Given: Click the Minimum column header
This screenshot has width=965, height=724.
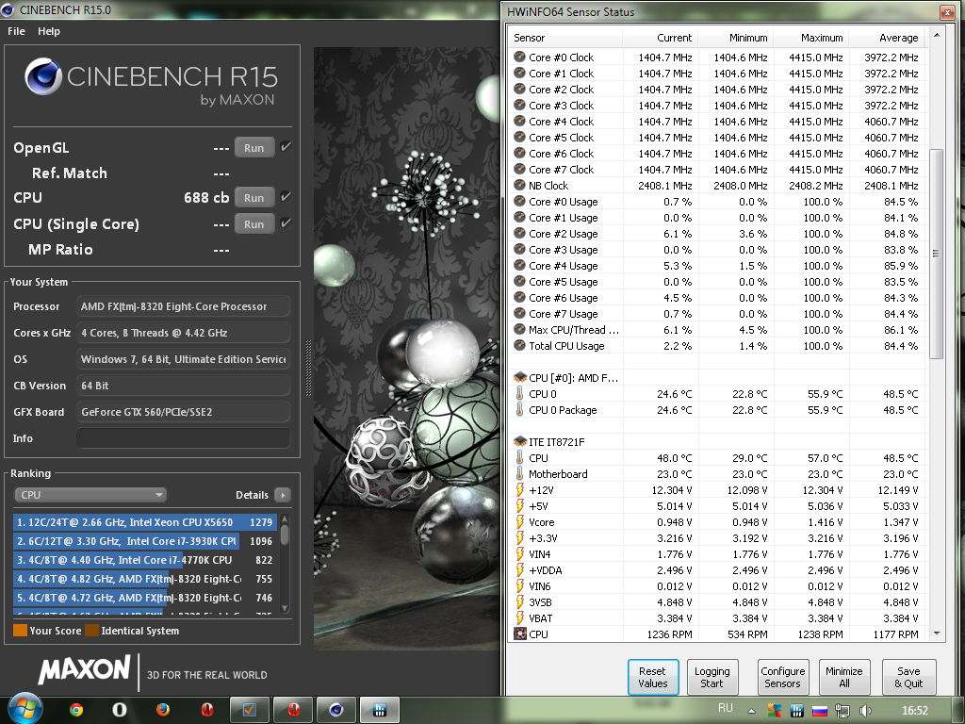Looking at the screenshot, I should (735, 38).
